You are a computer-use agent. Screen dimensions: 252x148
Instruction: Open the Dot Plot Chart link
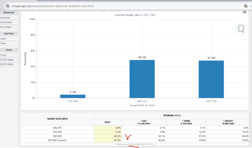coord(3,39)
